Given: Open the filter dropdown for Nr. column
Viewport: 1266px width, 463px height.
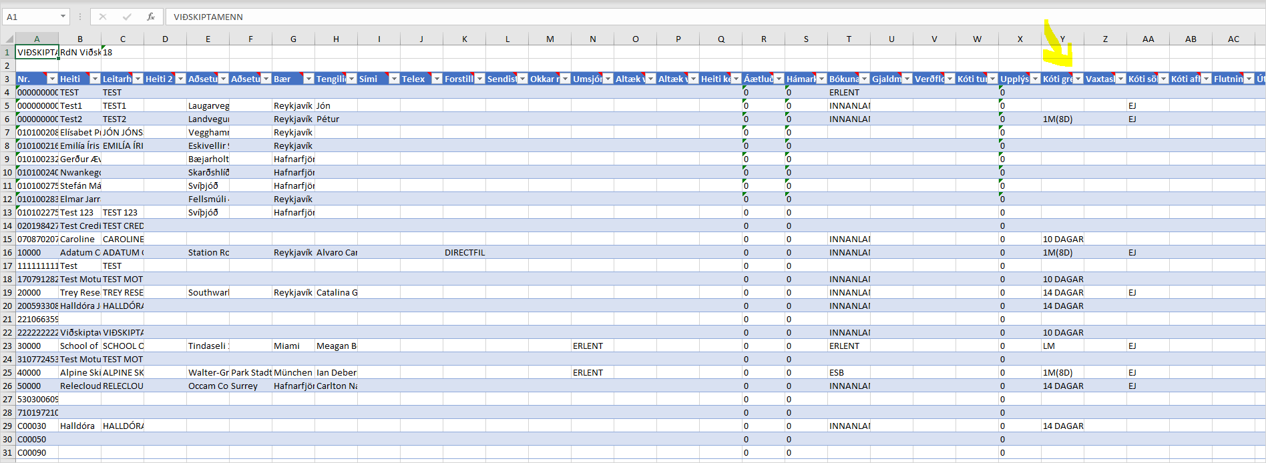Looking at the screenshot, I should click(x=52, y=79).
